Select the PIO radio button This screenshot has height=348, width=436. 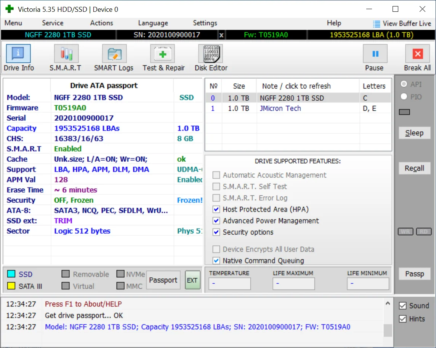404,97
